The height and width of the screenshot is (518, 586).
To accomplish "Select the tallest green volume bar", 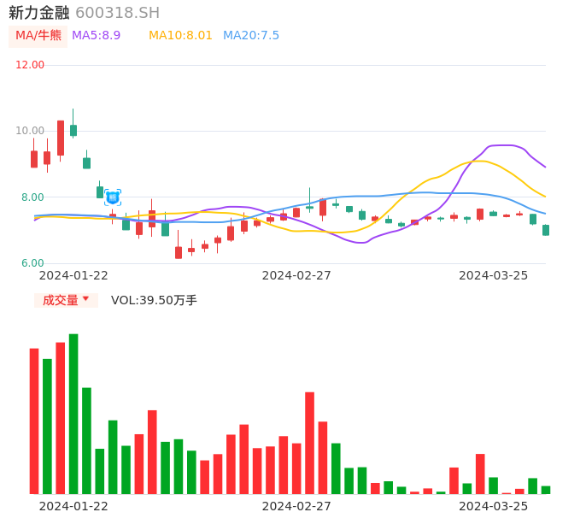I will pyautogui.click(x=73, y=414).
